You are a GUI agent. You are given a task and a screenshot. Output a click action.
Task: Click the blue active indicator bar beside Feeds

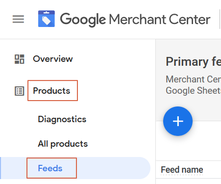click(x=0, y=168)
